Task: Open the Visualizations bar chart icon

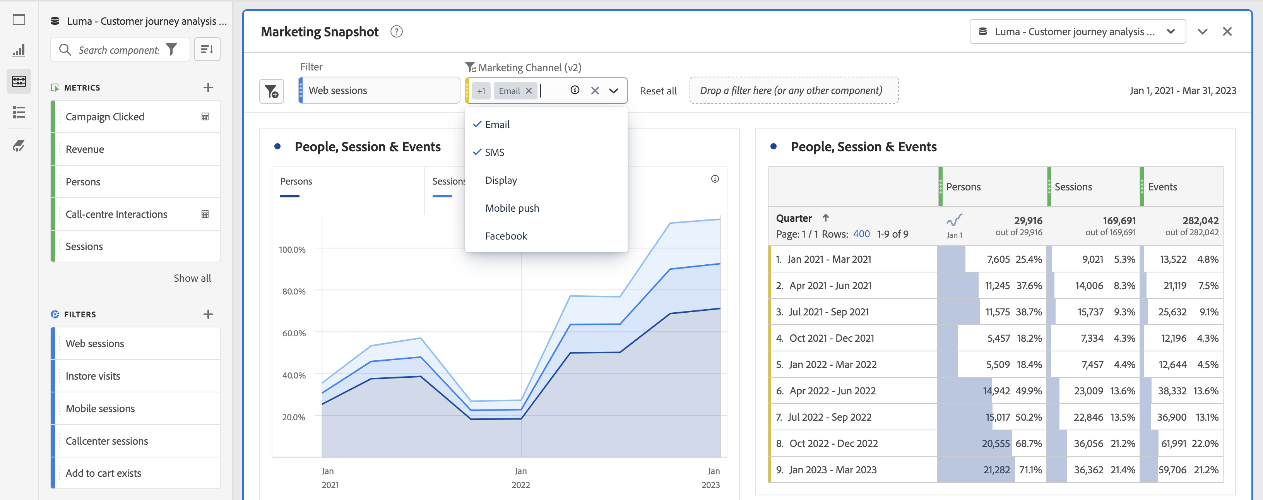Action: (x=19, y=50)
